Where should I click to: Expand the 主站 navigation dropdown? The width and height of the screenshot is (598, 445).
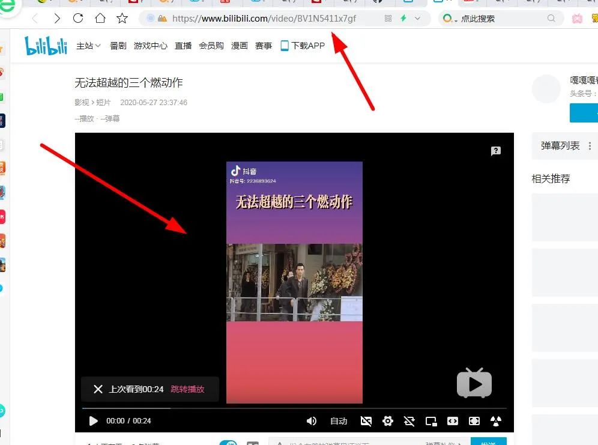pyautogui.click(x=88, y=45)
